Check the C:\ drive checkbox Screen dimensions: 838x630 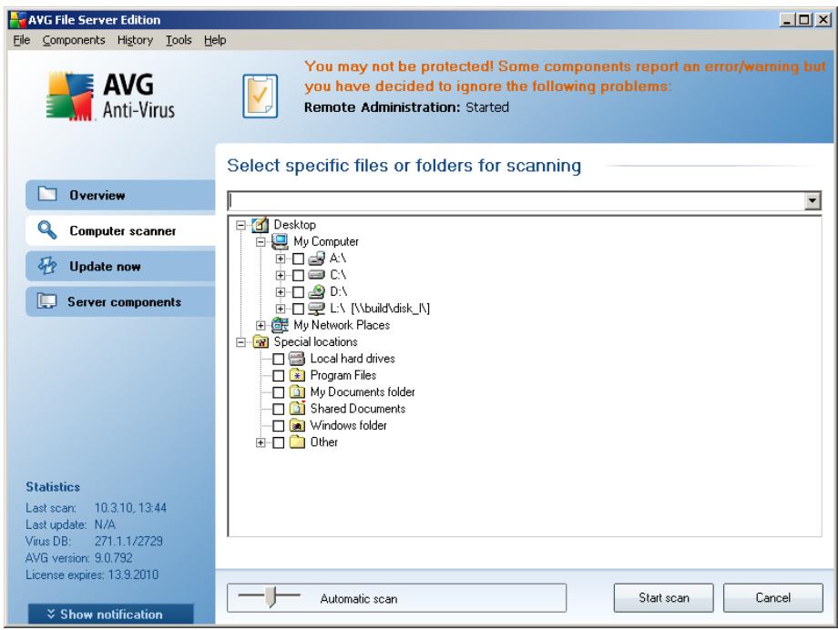point(298,276)
